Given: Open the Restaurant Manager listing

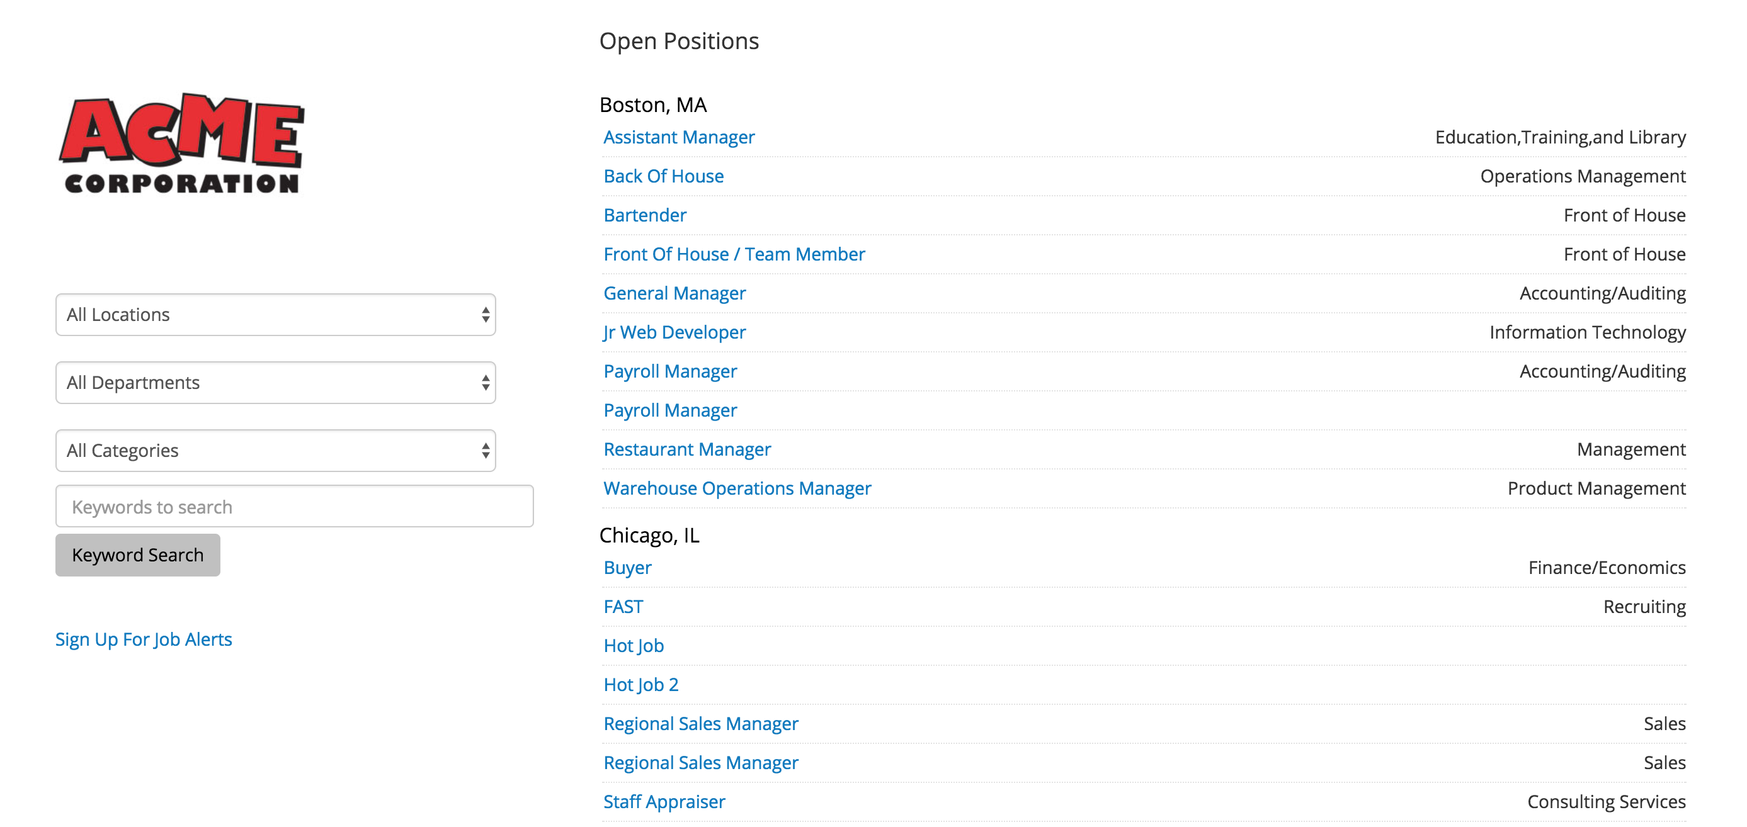Looking at the screenshot, I should 686,449.
